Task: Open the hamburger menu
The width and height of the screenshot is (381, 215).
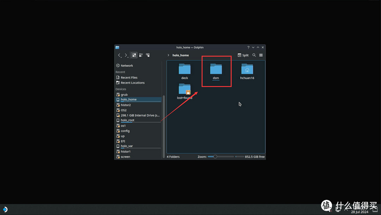Action: pos(261,55)
